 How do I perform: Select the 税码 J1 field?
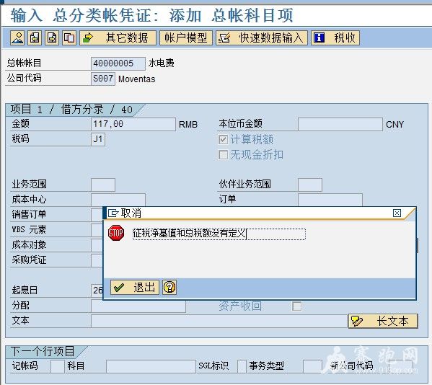point(98,139)
